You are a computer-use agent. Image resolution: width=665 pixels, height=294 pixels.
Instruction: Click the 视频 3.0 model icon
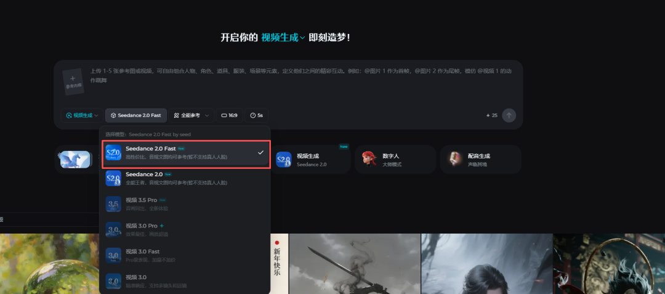113,281
